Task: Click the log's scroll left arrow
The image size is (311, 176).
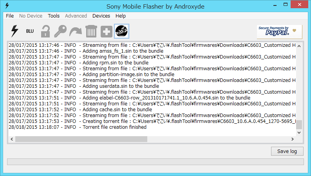Action: (12, 139)
